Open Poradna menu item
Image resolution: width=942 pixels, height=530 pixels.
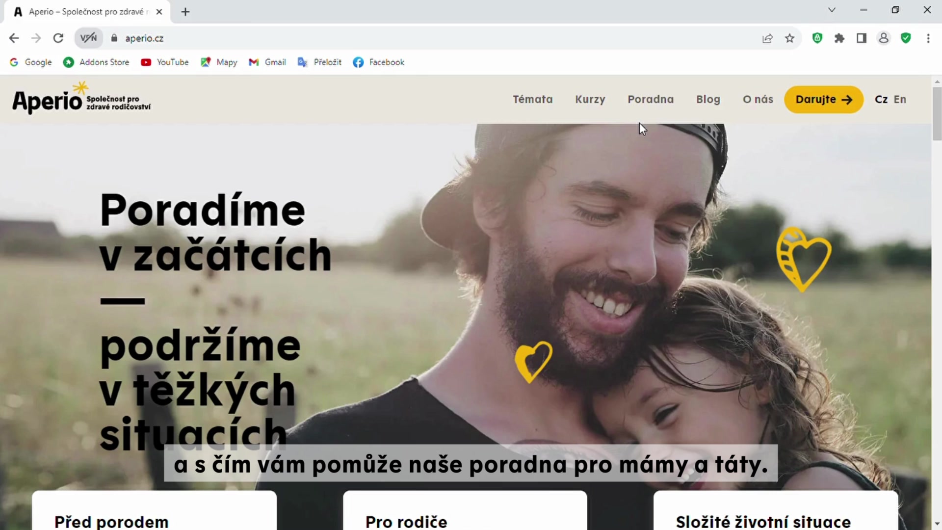point(651,100)
